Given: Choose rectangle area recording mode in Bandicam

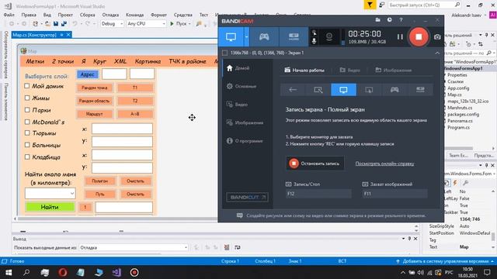Looking at the screenshot, I should [318, 90].
